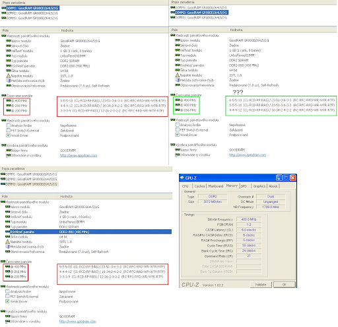Click chip icon beside Sériové číslo in DIMM2 panel
Image resolution: width=338 pixels, height=327 pixels.
coord(178,45)
